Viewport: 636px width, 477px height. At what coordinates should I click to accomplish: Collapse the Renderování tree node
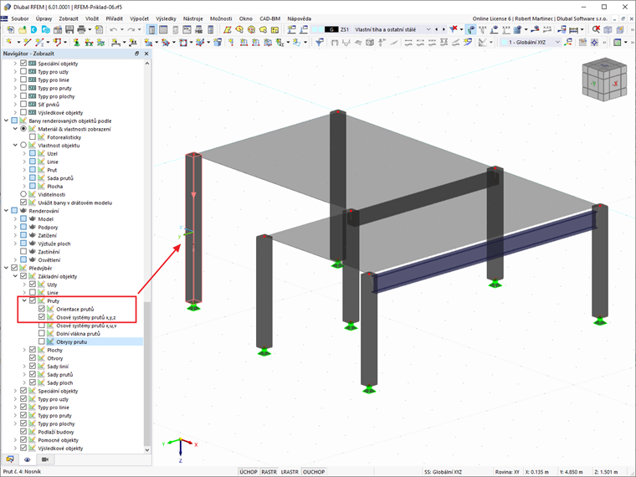6,211
